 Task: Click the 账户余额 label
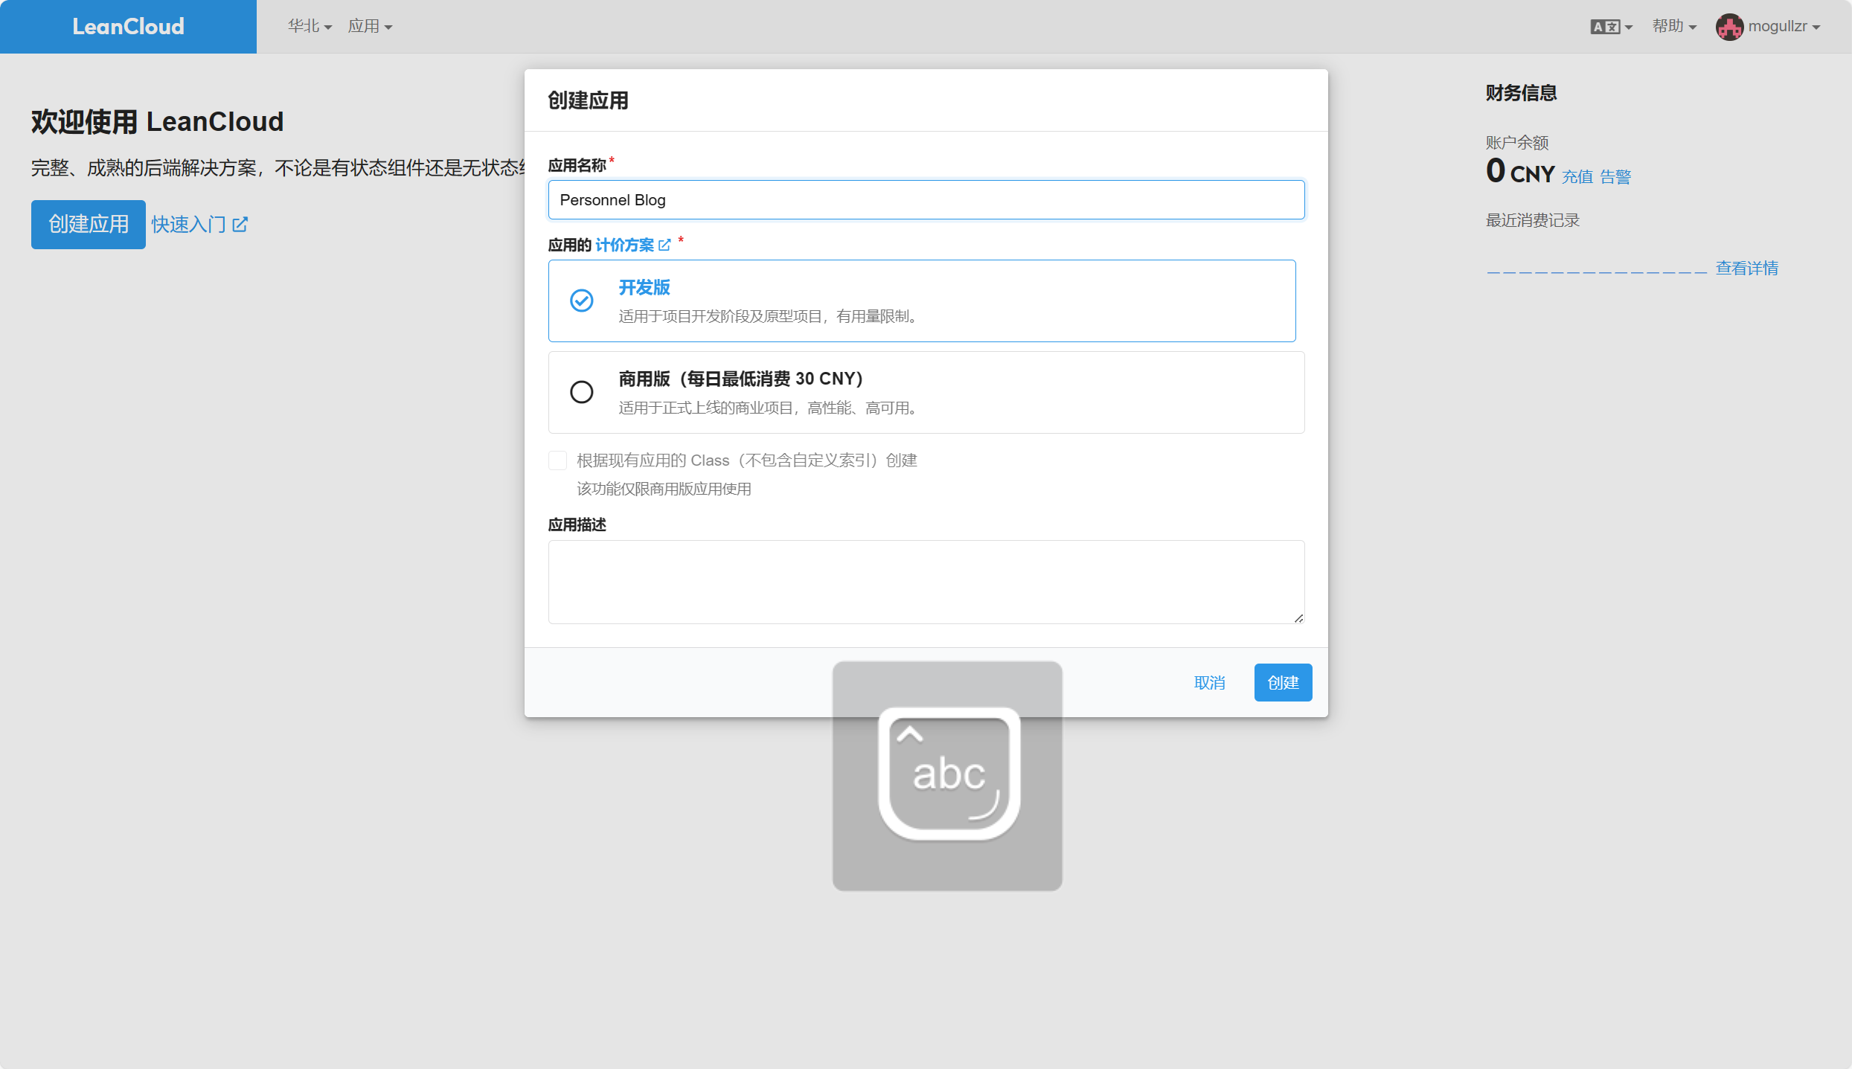[1517, 142]
